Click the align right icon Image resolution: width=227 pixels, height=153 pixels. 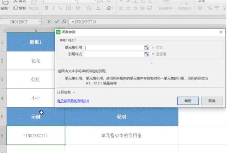(135, 8)
